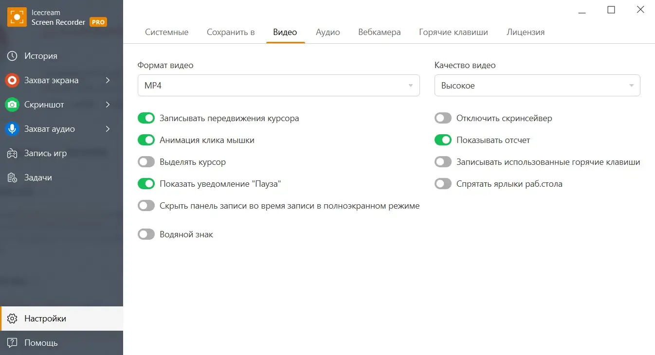Open the video format dropdown

pyautogui.click(x=278, y=85)
